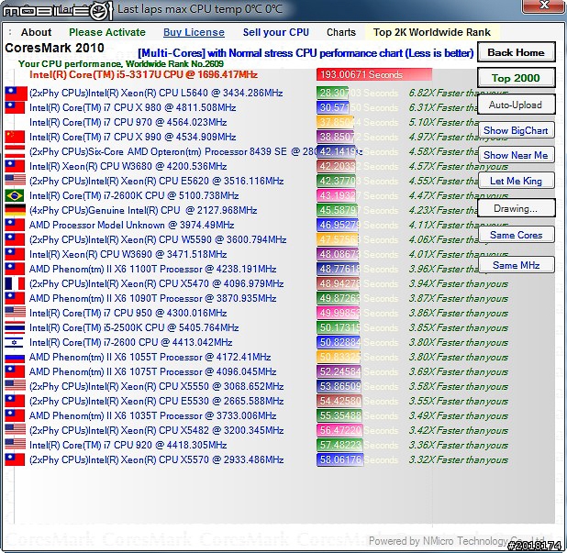Click the Thailand flag beside i5-2500K row
This screenshot has height=553, width=567.
click(15, 327)
